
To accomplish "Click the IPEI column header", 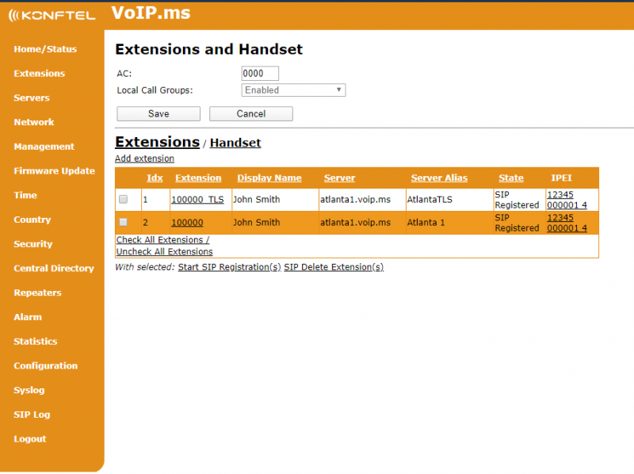I will tap(561, 178).
